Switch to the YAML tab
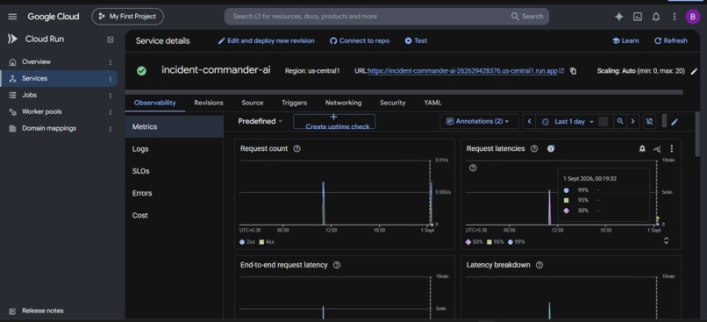 432,103
